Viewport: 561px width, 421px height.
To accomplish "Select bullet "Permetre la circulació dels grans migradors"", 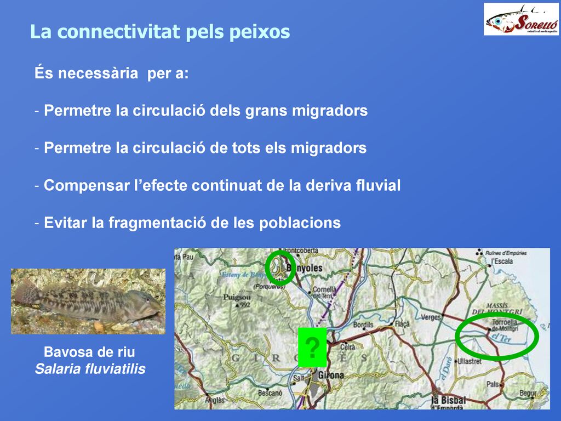I will coord(205,111).
